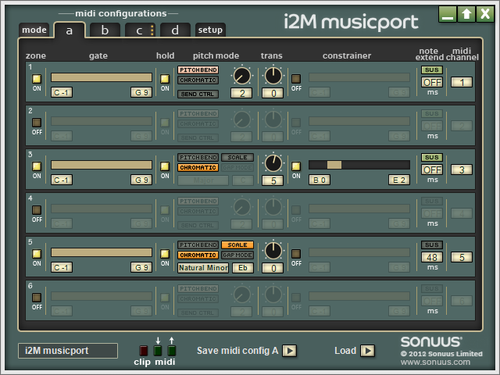
Task: Click the midi output indicator LED
Action: (x=172, y=351)
